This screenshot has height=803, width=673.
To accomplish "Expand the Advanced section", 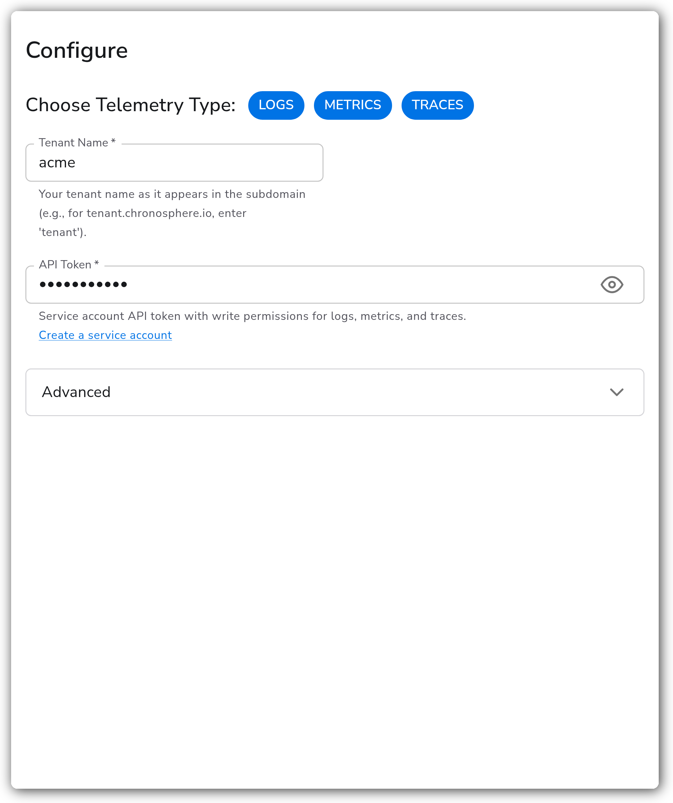I will [x=334, y=392].
